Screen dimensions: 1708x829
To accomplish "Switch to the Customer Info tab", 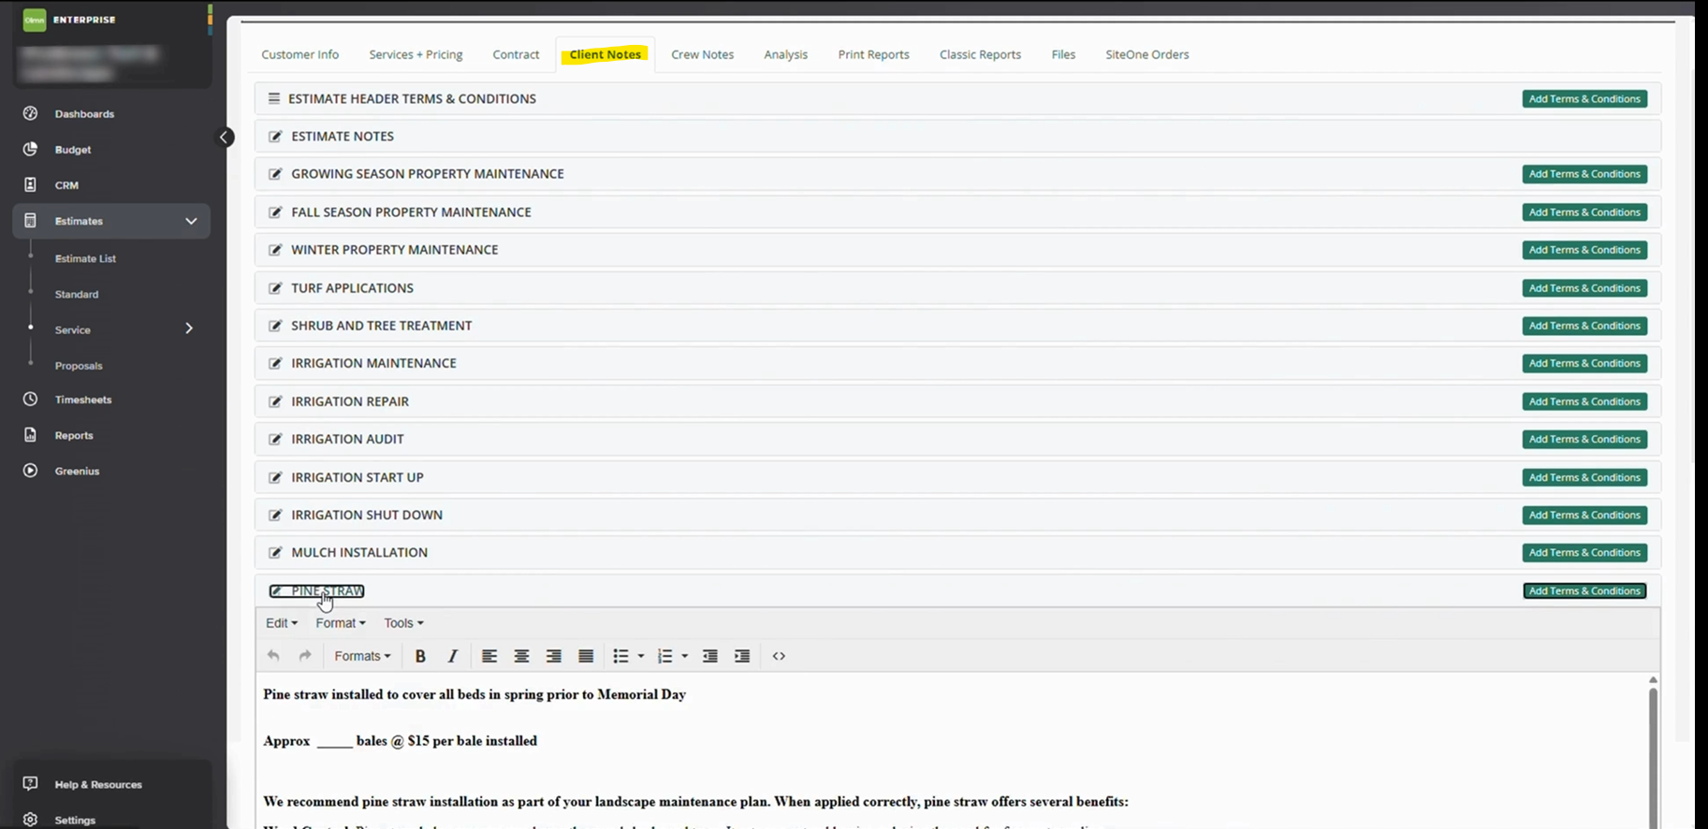I will [x=300, y=54].
